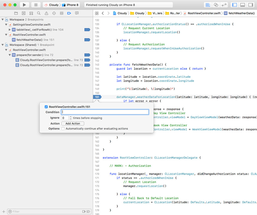Open the Project navigator folder icon
257x215 pixels.
click(x=16, y=13)
